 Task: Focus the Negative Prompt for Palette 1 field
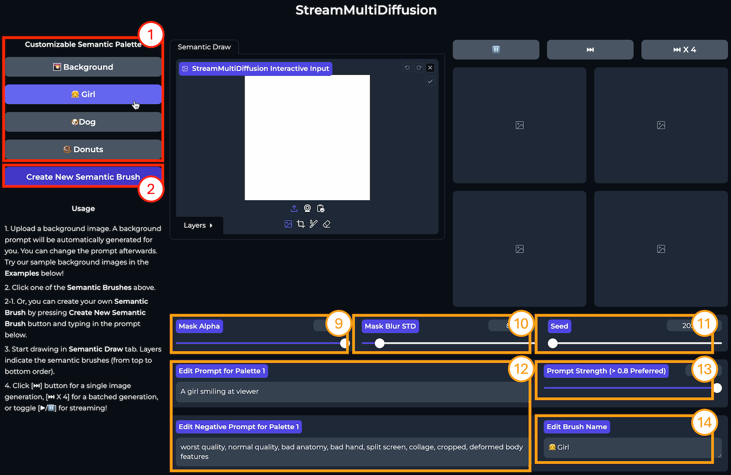point(352,452)
